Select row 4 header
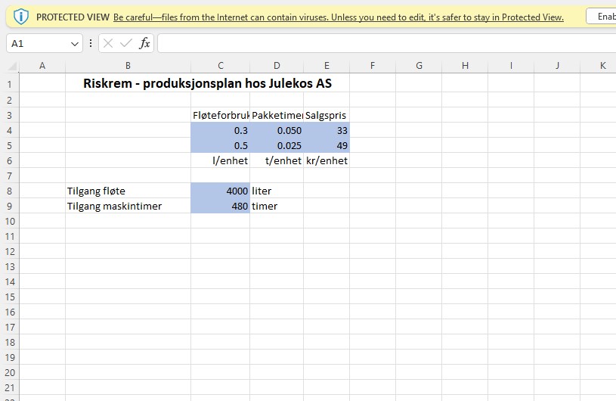Screen dimensions: 616x401 tap(9, 130)
